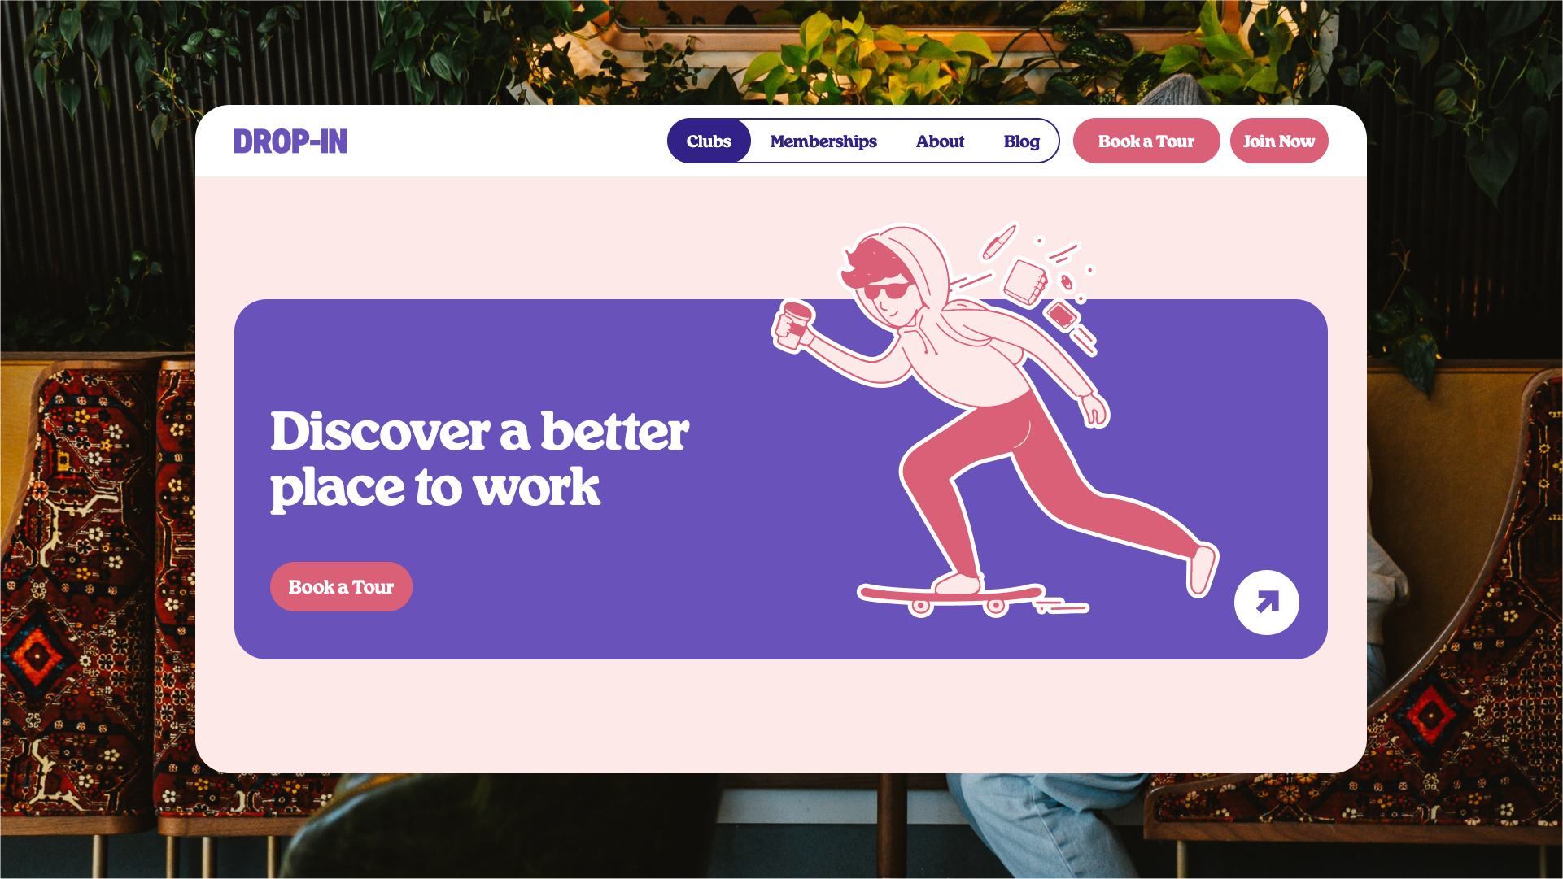Click the skateboarder illustration

point(993,419)
